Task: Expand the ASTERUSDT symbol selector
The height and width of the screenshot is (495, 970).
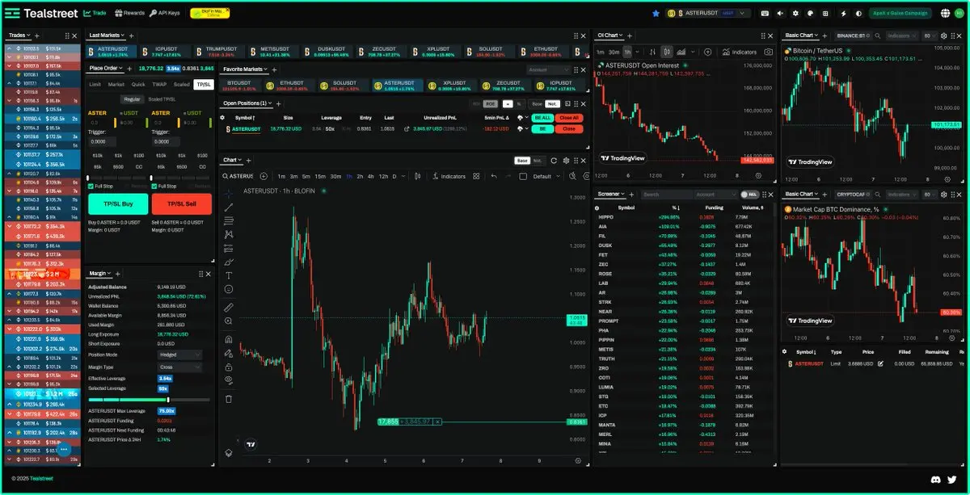Action: [710, 13]
